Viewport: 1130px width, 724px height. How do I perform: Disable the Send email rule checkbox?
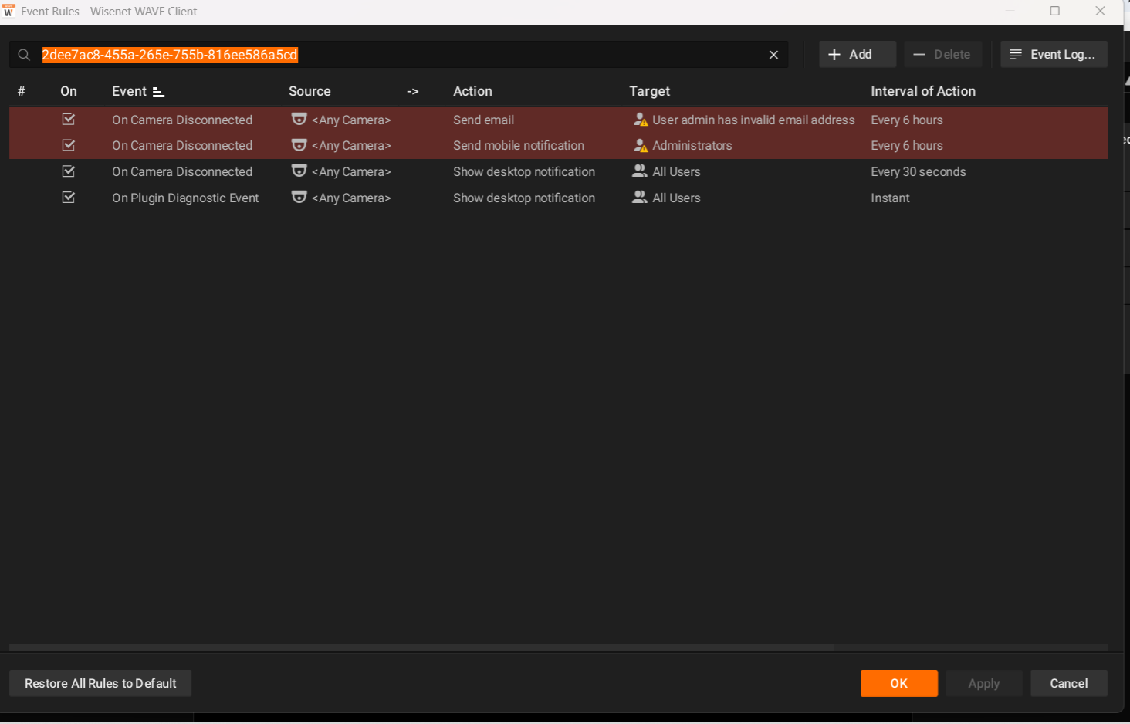(69, 120)
